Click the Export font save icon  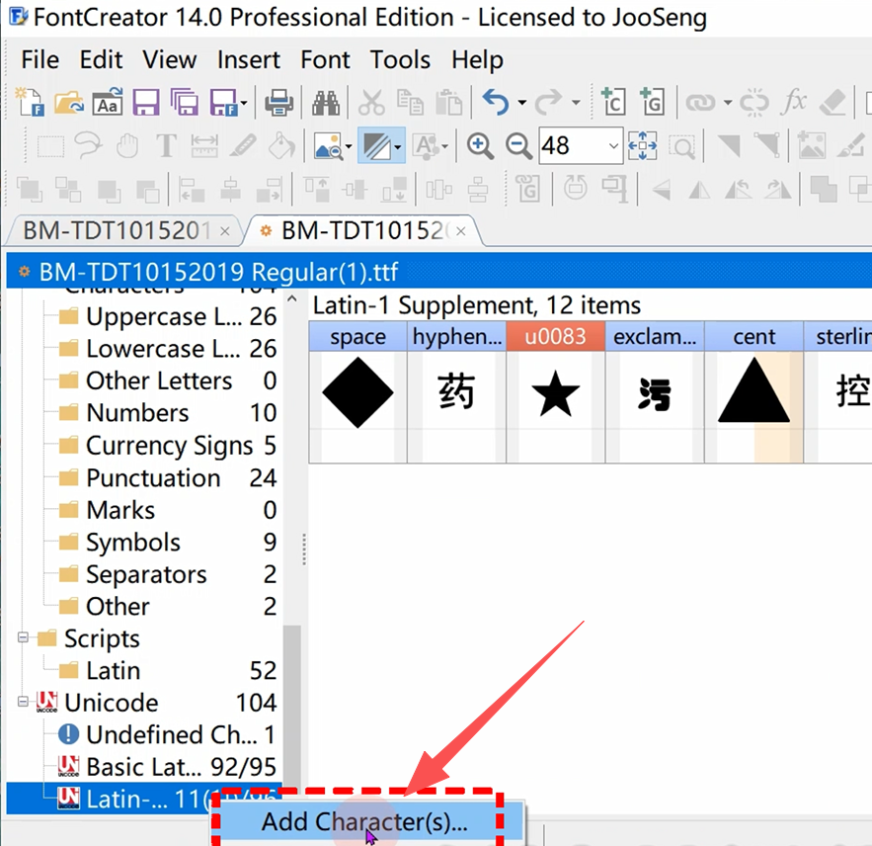223,103
